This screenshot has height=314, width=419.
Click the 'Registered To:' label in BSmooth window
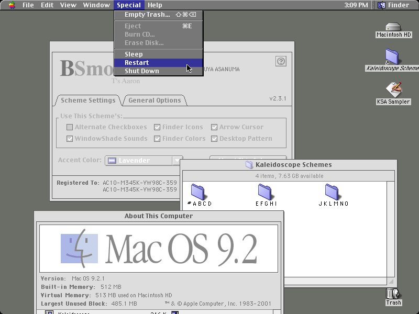click(x=78, y=183)
